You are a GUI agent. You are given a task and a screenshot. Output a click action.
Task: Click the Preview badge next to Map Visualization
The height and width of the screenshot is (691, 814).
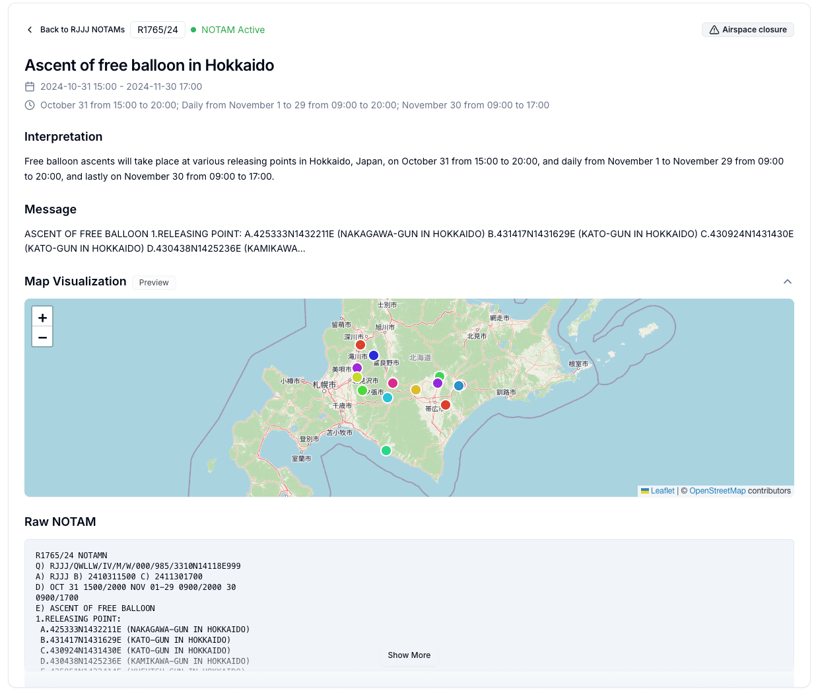click(154, 283)
